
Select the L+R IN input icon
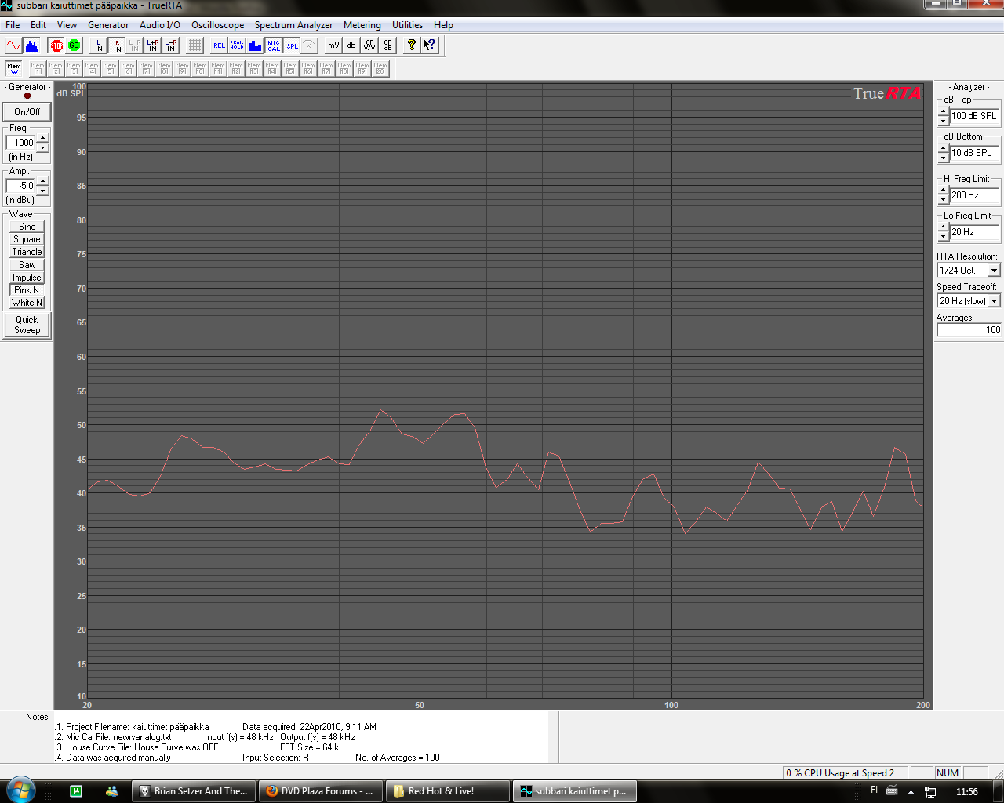tap(152, 45)
